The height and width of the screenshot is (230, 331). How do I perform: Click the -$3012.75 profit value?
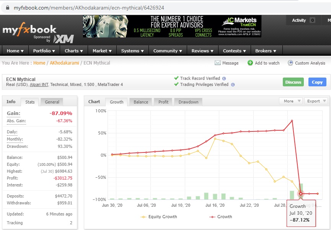click(63, 178)
